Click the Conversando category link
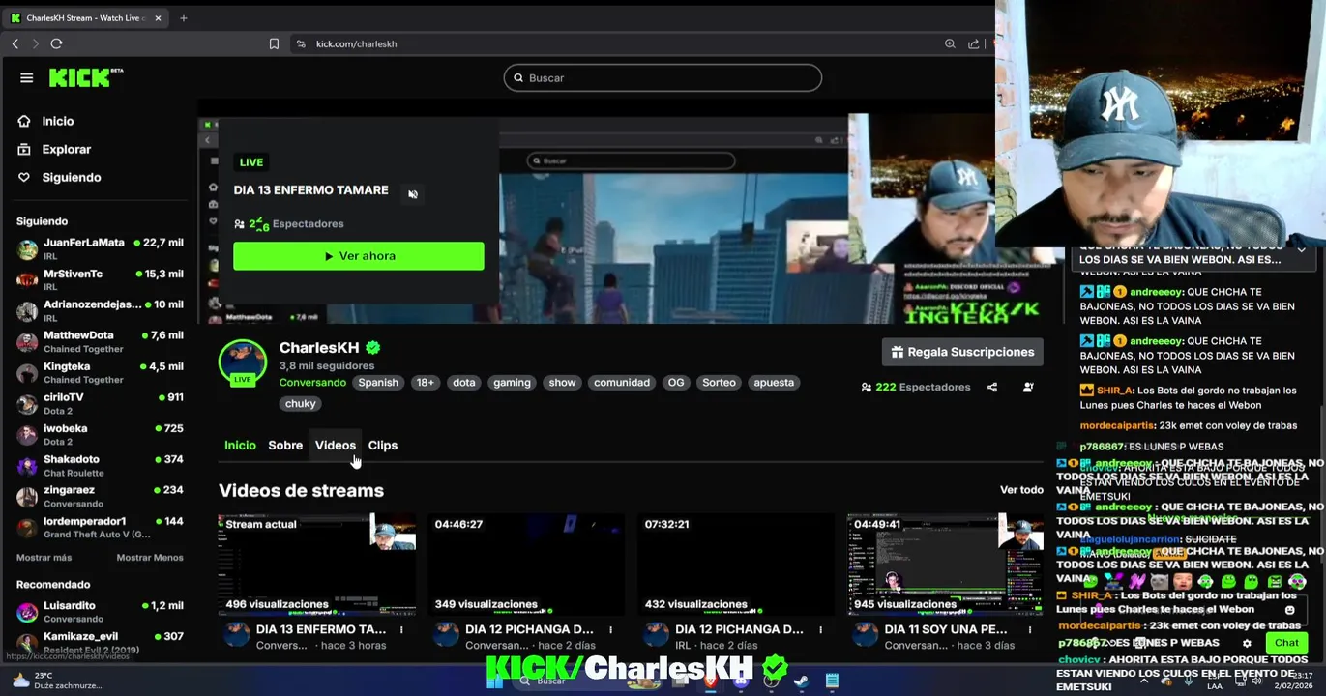This screenshot has width=1326, height=696. tap(312, 383)
